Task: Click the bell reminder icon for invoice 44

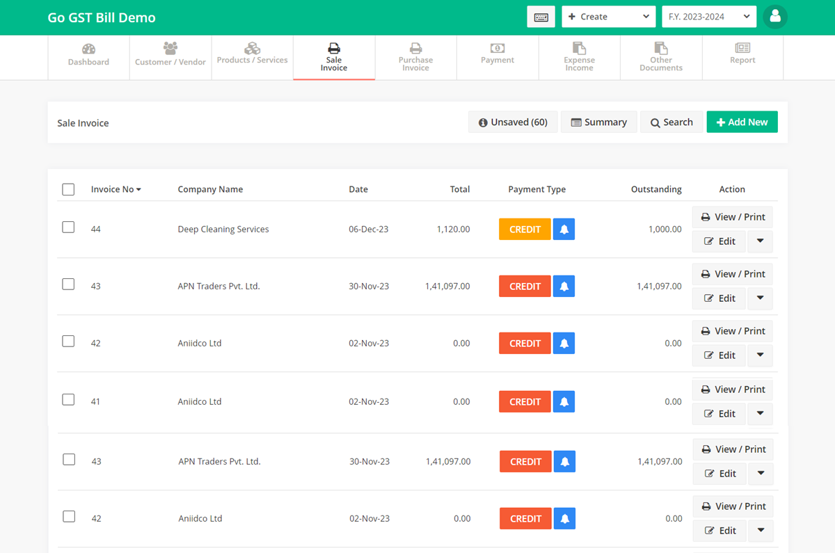Action: [x=564, y=230]
